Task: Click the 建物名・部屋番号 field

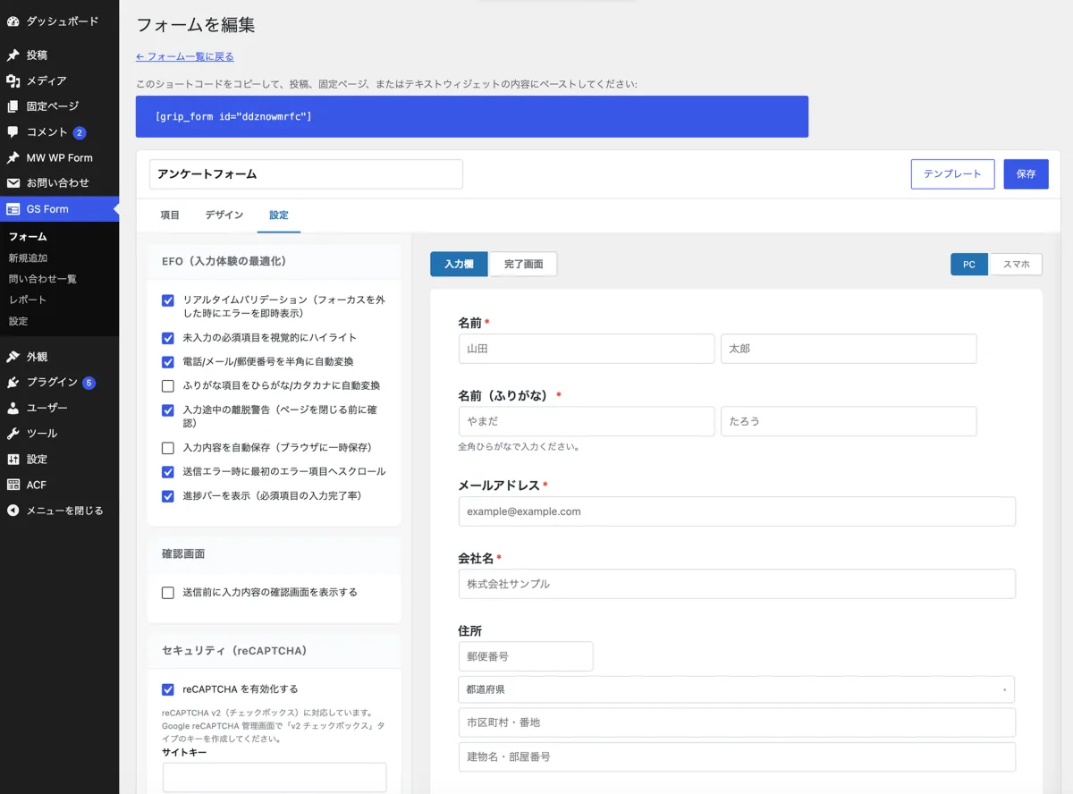Action: click(737, 756)
